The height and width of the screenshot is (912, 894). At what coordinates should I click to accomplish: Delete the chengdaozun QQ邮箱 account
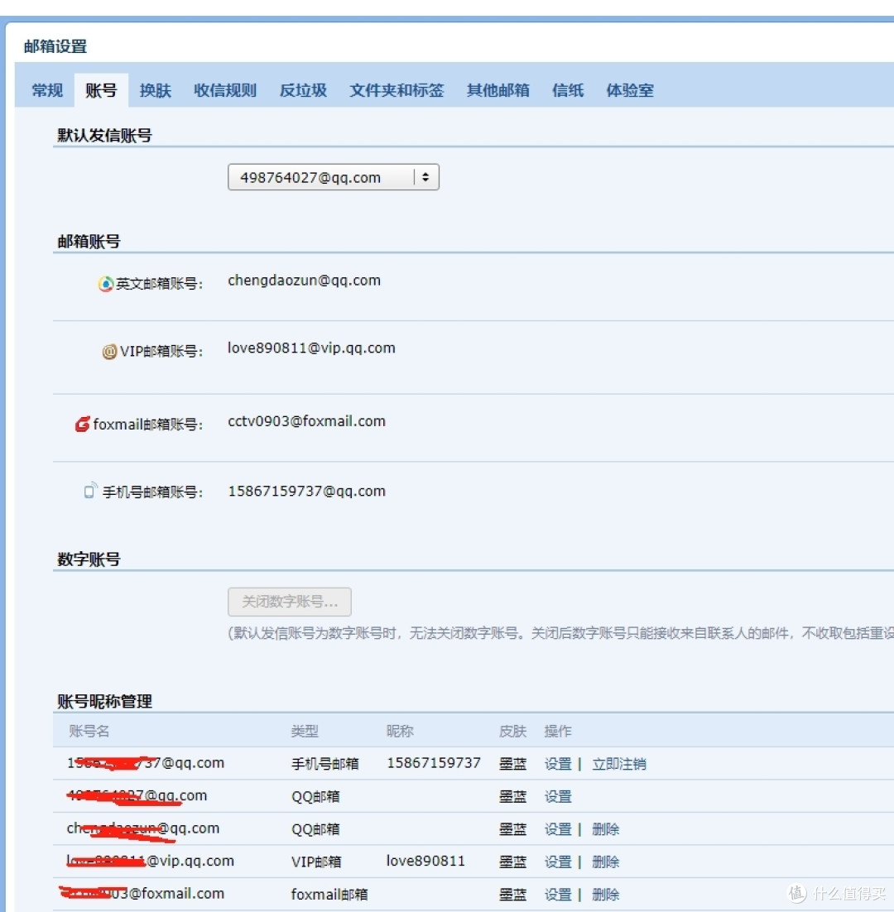pos(605,828)
